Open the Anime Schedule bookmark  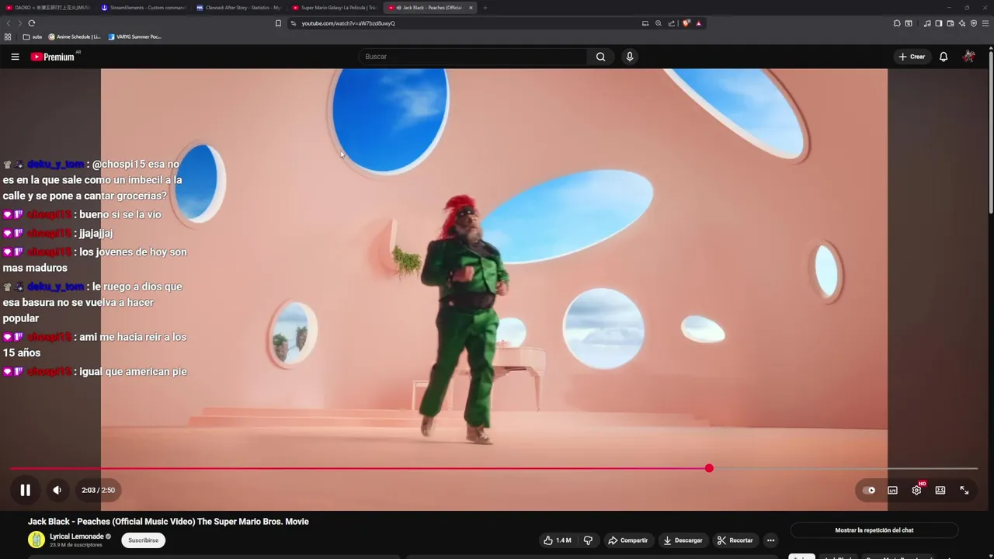(x=75, y=36)
